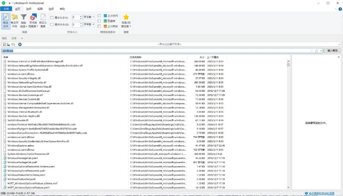Enable the 最小大小 minimum size checkbox
This screenshot has width=343, height=196.
pyautogui.click(x=53, y=18)
